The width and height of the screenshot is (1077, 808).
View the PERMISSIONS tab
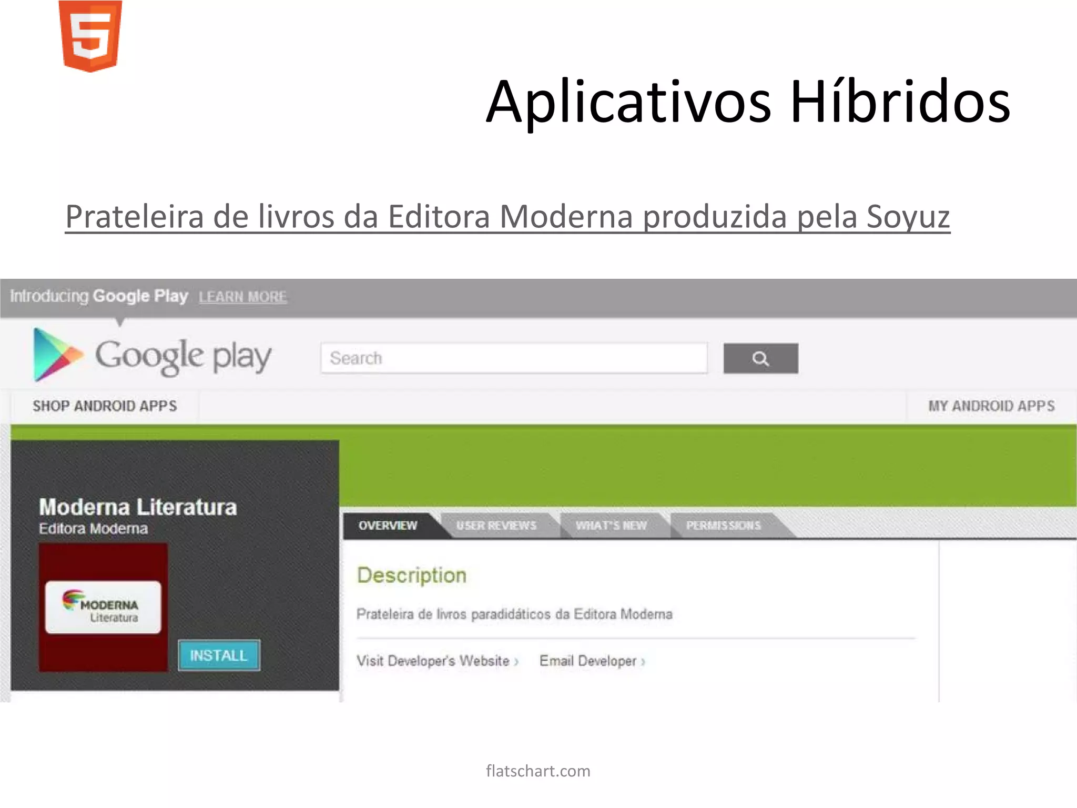click(x=723, y=526)
